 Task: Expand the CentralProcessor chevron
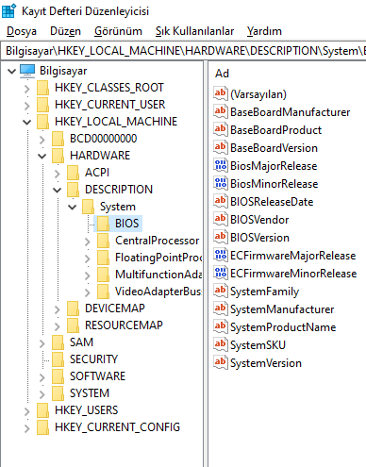pyautogui.click(x=88, y=242)
